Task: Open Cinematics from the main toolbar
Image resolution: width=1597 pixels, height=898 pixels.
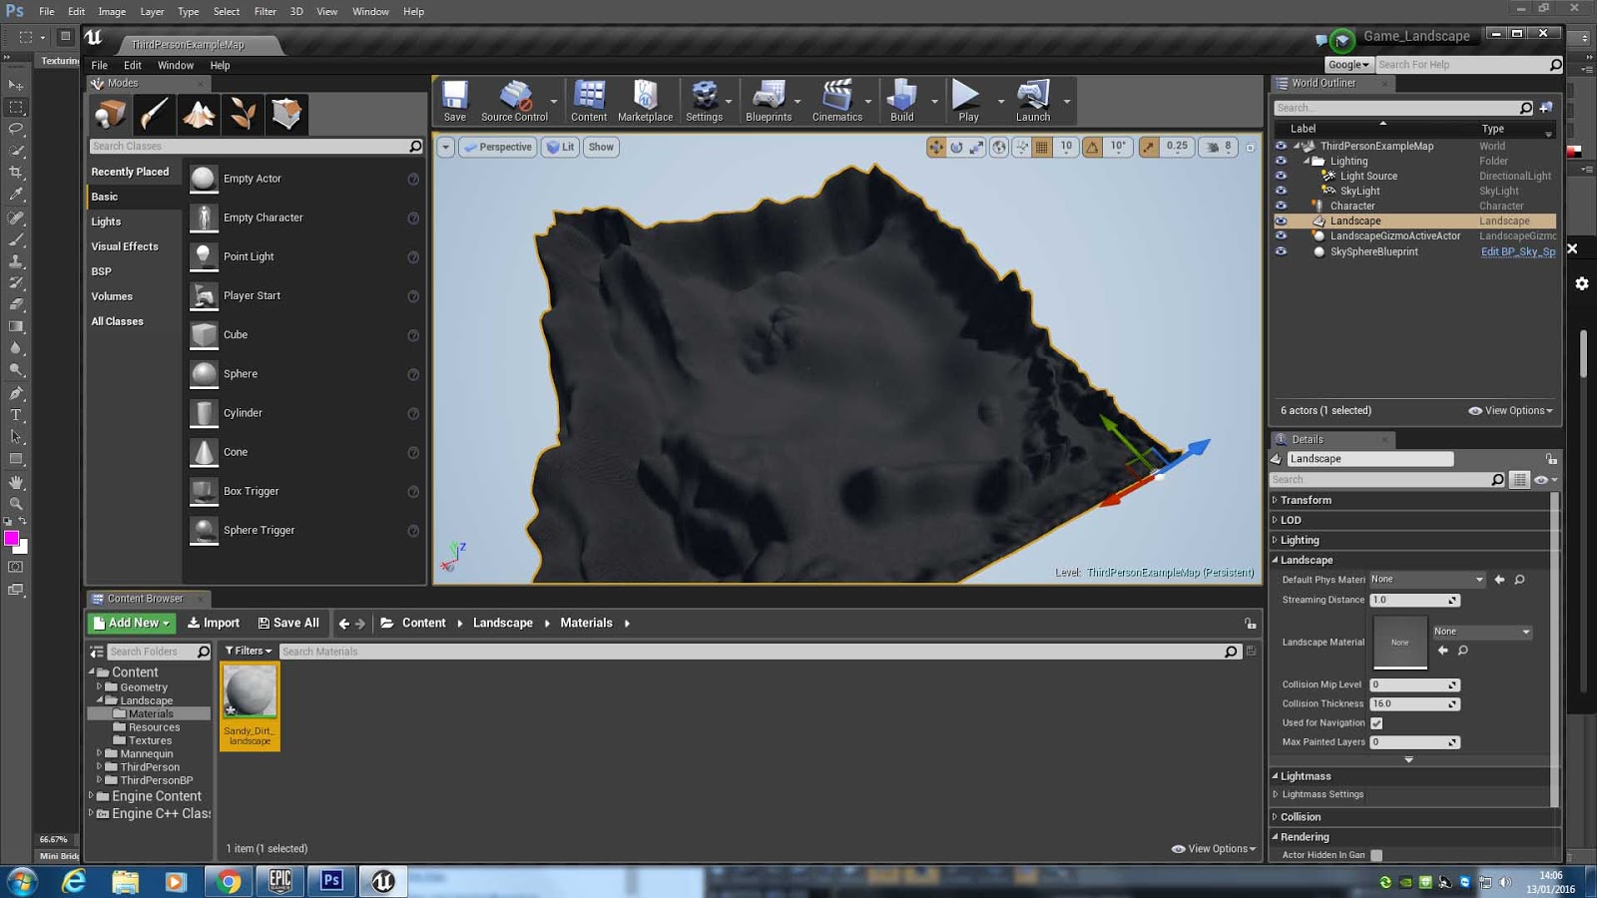Action: (838, 100)
